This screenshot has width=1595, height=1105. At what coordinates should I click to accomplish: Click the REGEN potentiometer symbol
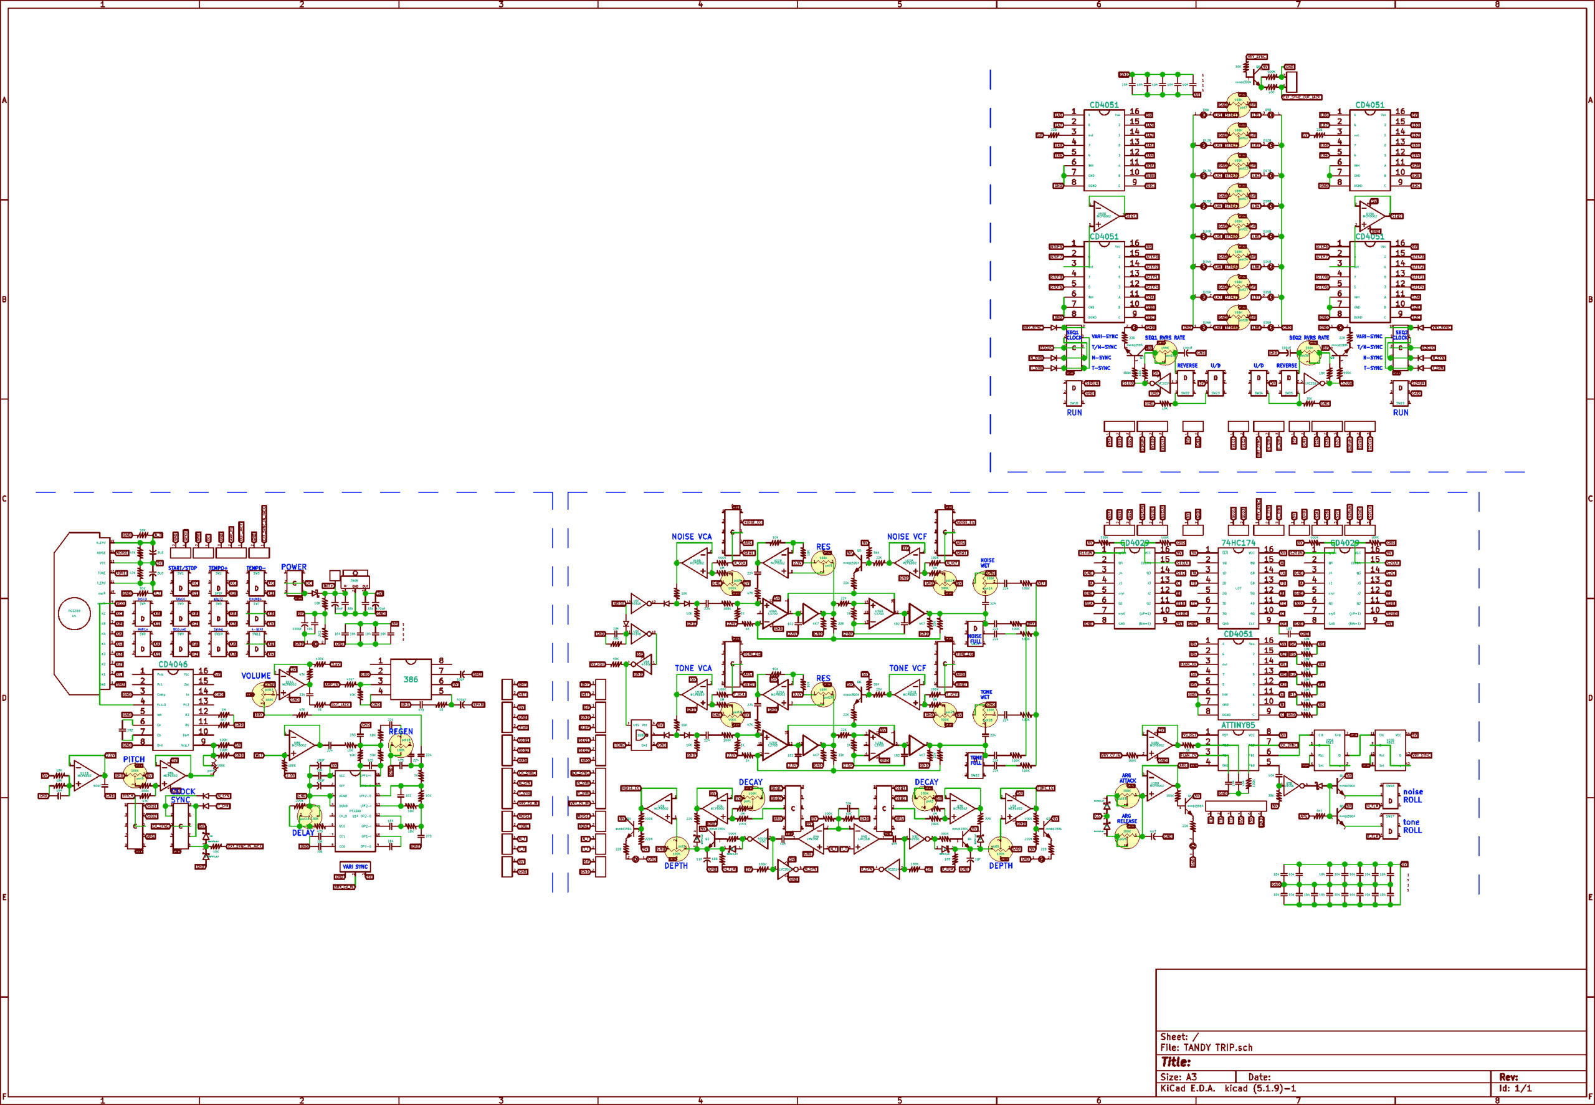pyautogui.click(x=400, y=745)
